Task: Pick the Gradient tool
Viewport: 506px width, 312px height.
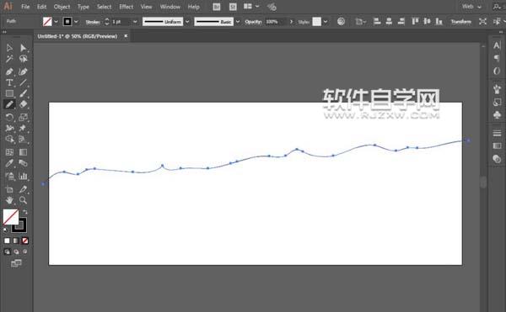Action: click(23, 152)
